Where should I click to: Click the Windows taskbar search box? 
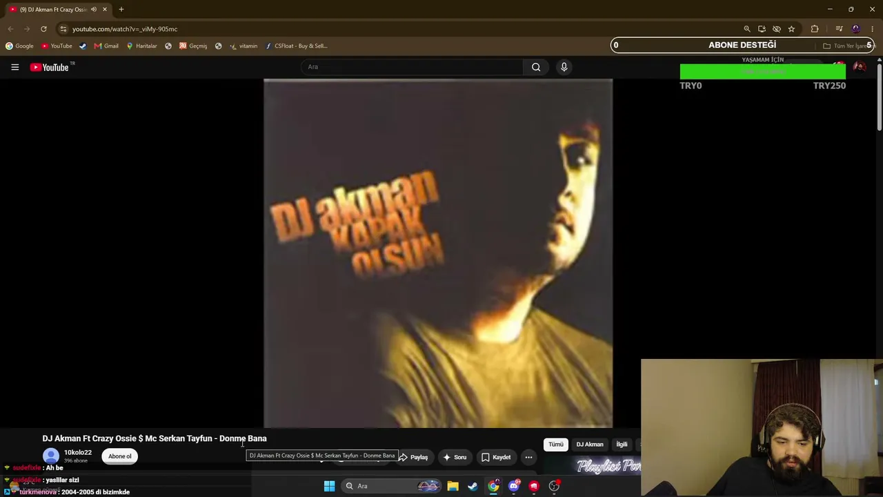point(392,486)
